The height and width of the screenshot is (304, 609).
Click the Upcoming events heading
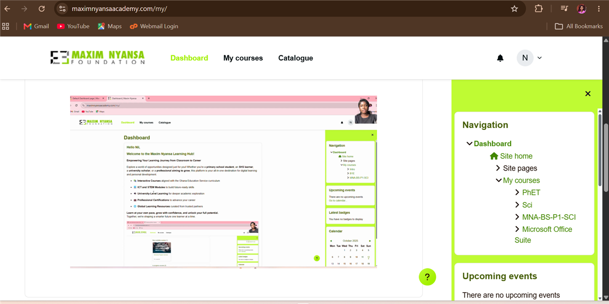(499, 276)
